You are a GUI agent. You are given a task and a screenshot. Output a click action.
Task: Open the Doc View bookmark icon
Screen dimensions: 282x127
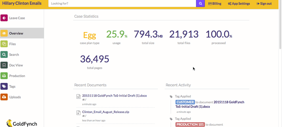[4, 65]
